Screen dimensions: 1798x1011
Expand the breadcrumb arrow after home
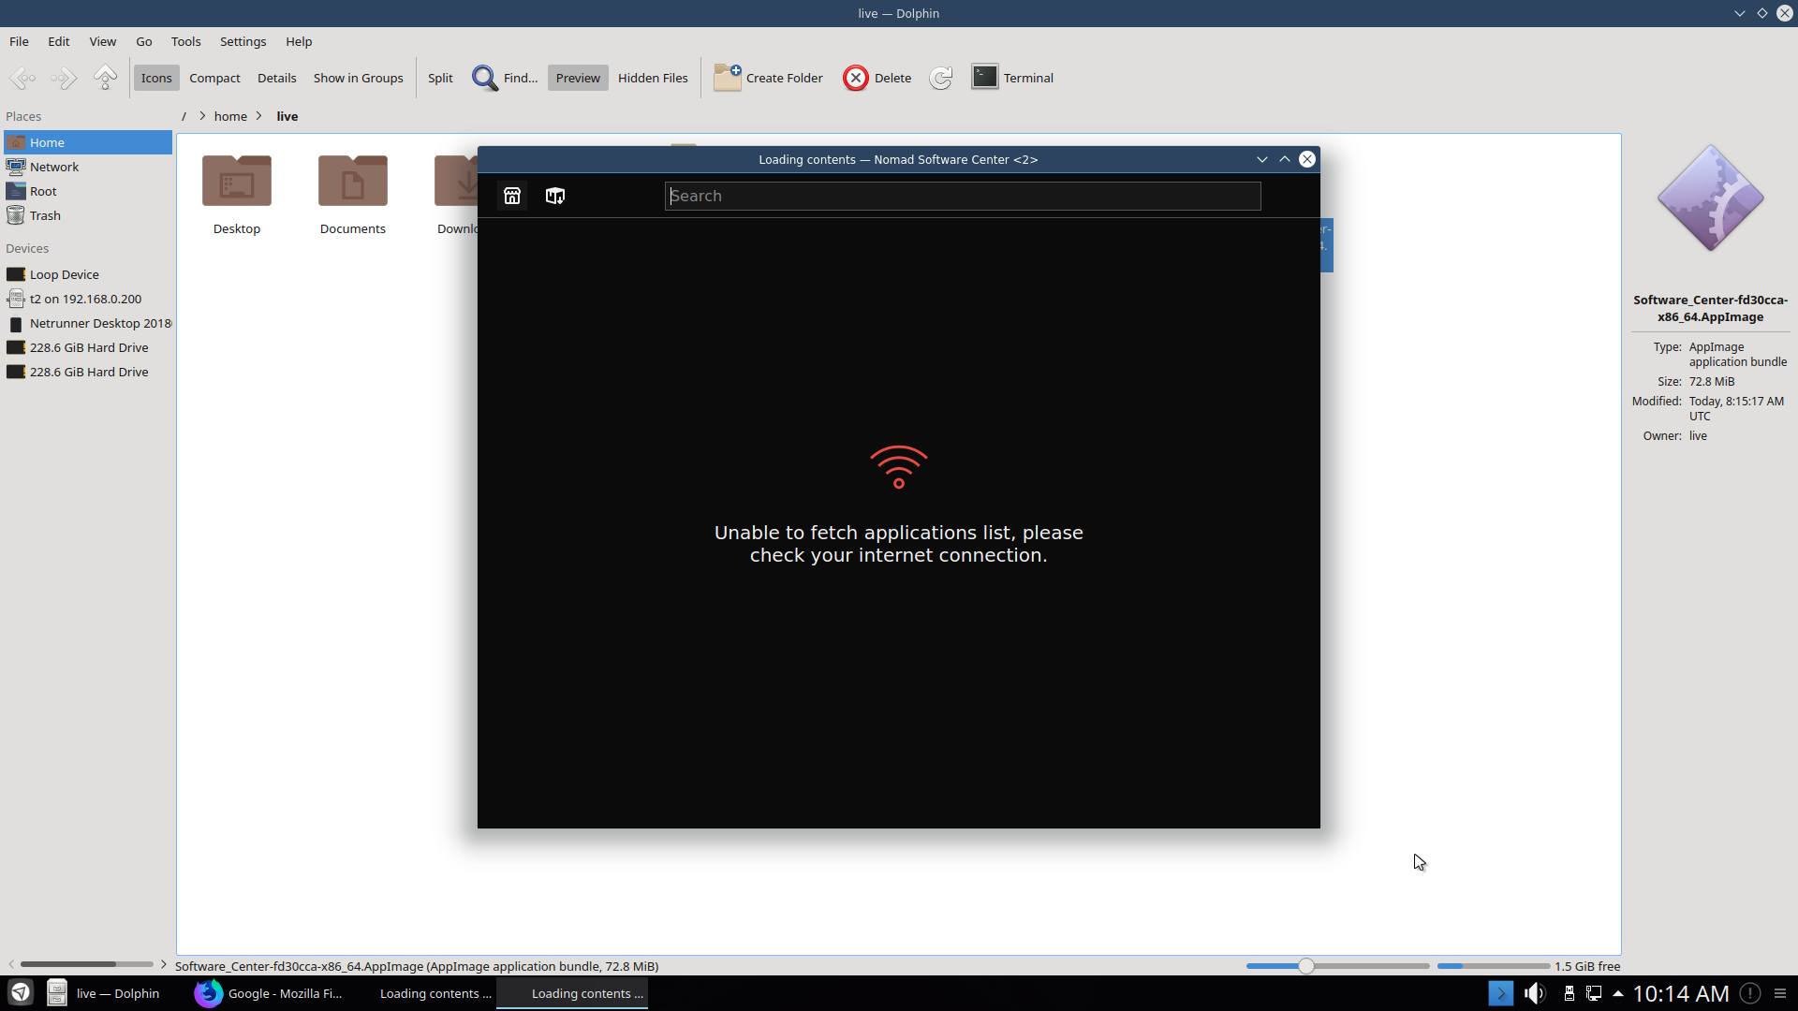click(x=258, y=116)
